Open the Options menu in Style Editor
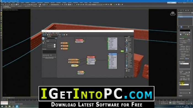This screenshot has height=108, width=193. click(50, 33)
